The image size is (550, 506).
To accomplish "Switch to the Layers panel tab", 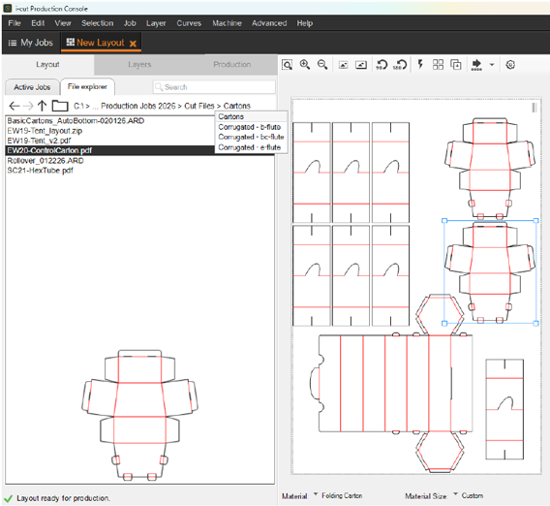I will coord(139,65).
